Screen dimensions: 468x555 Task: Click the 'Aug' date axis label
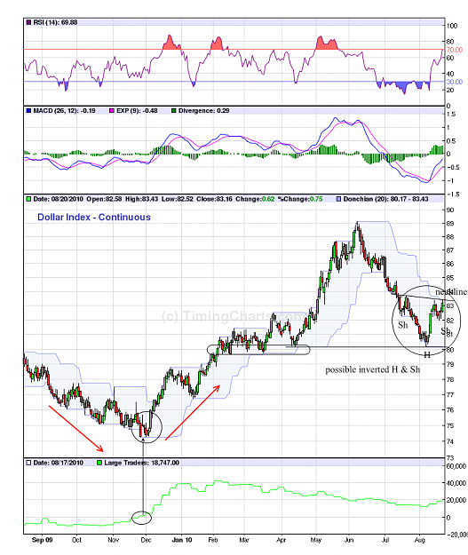[x=419, y=540]
